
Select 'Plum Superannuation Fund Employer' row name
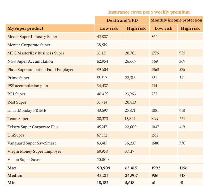tap(41, 70)
